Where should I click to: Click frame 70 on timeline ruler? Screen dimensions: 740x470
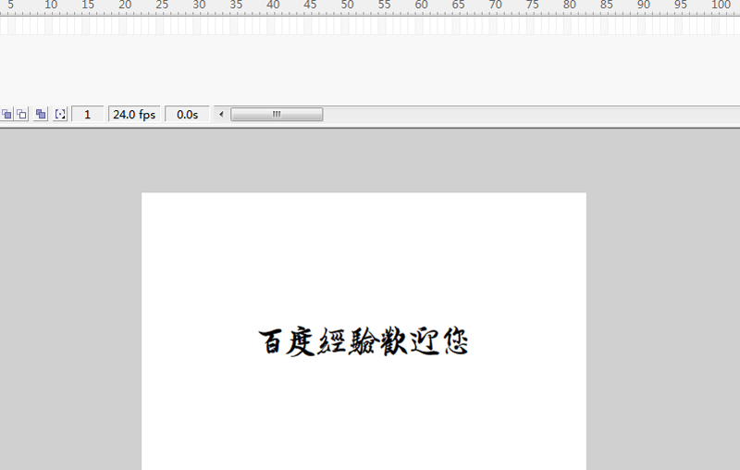496,6
